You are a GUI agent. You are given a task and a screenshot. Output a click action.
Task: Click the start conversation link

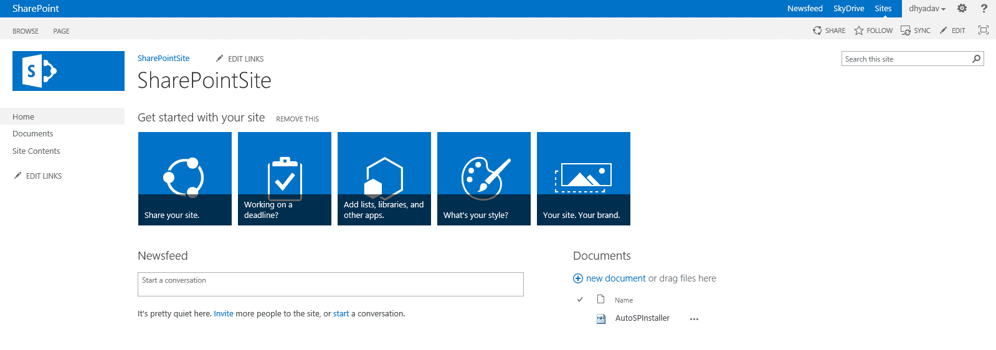pyautogui.click(x=341, y=314)
